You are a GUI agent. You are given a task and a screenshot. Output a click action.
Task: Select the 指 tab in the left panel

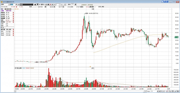(x=5, y=9)
